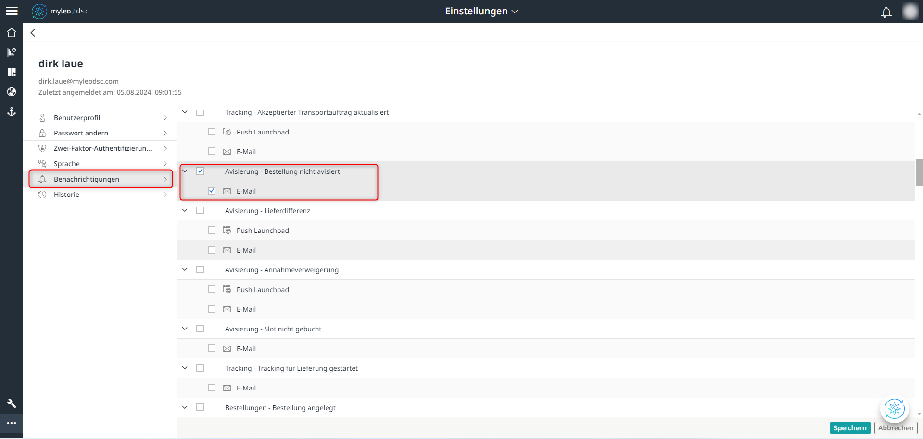
Task: Click the back arrow
Action: coord(33,33)
